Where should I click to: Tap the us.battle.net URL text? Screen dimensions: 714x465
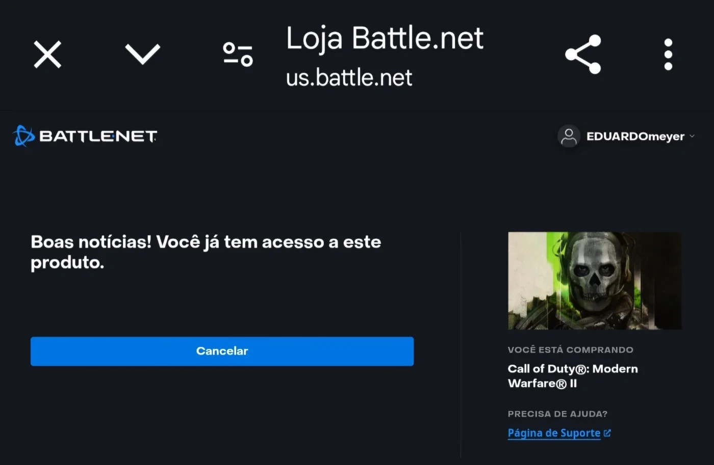(x=349, y=78)
